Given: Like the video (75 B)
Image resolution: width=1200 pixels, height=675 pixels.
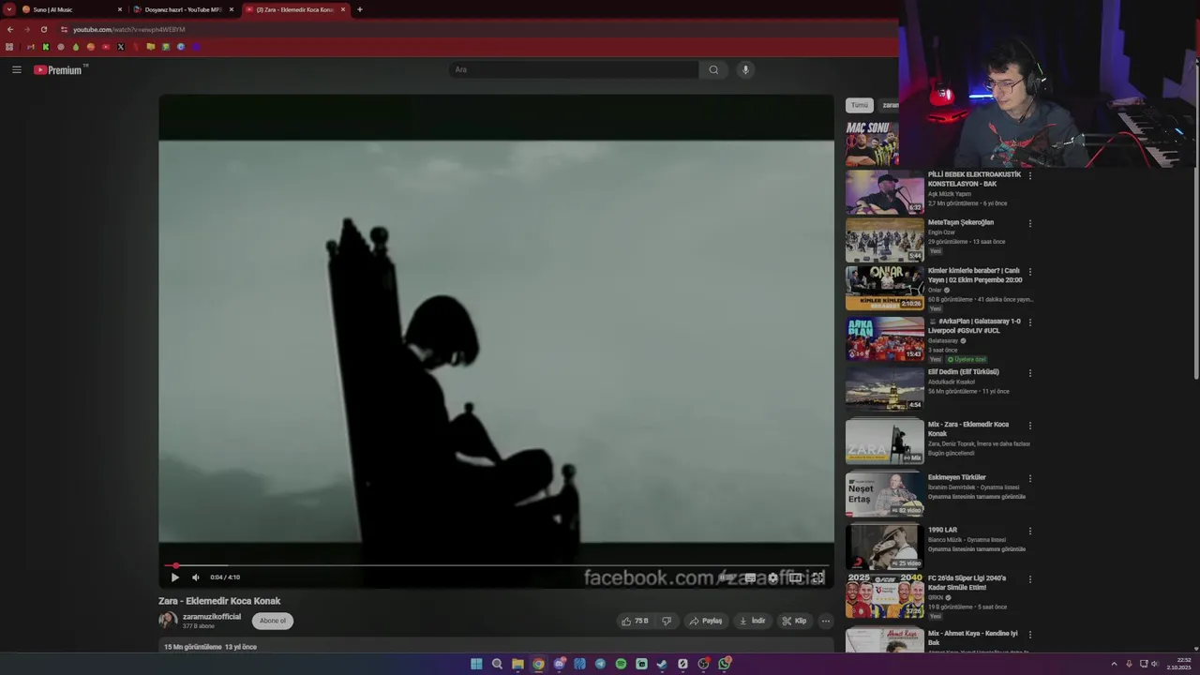Looking at the screenshot, I should 635,621.
